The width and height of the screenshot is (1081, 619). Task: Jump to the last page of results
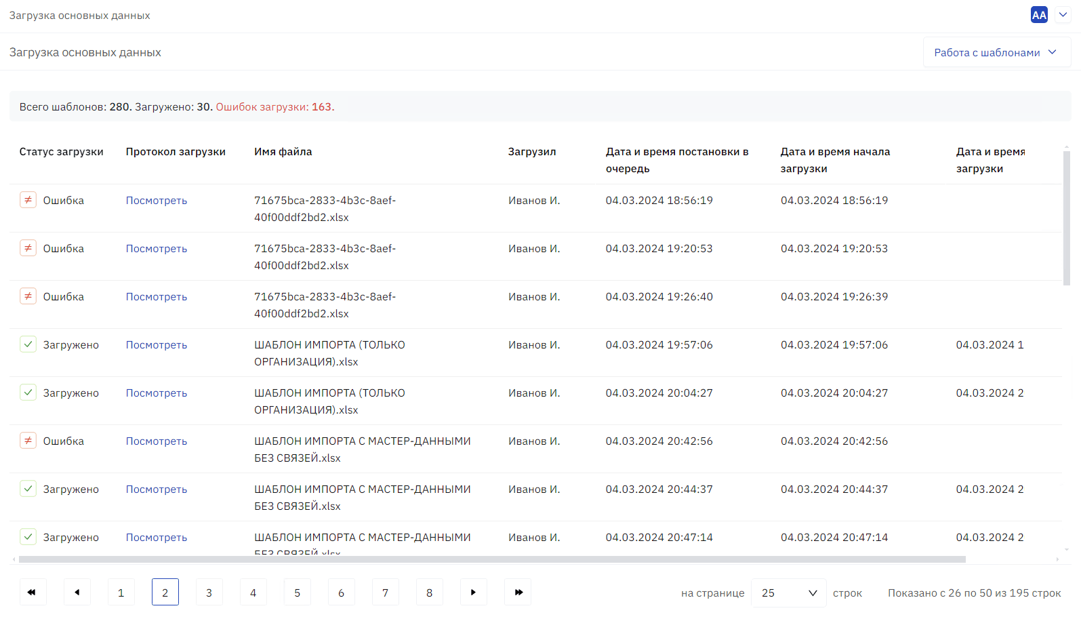pos(518,592)
